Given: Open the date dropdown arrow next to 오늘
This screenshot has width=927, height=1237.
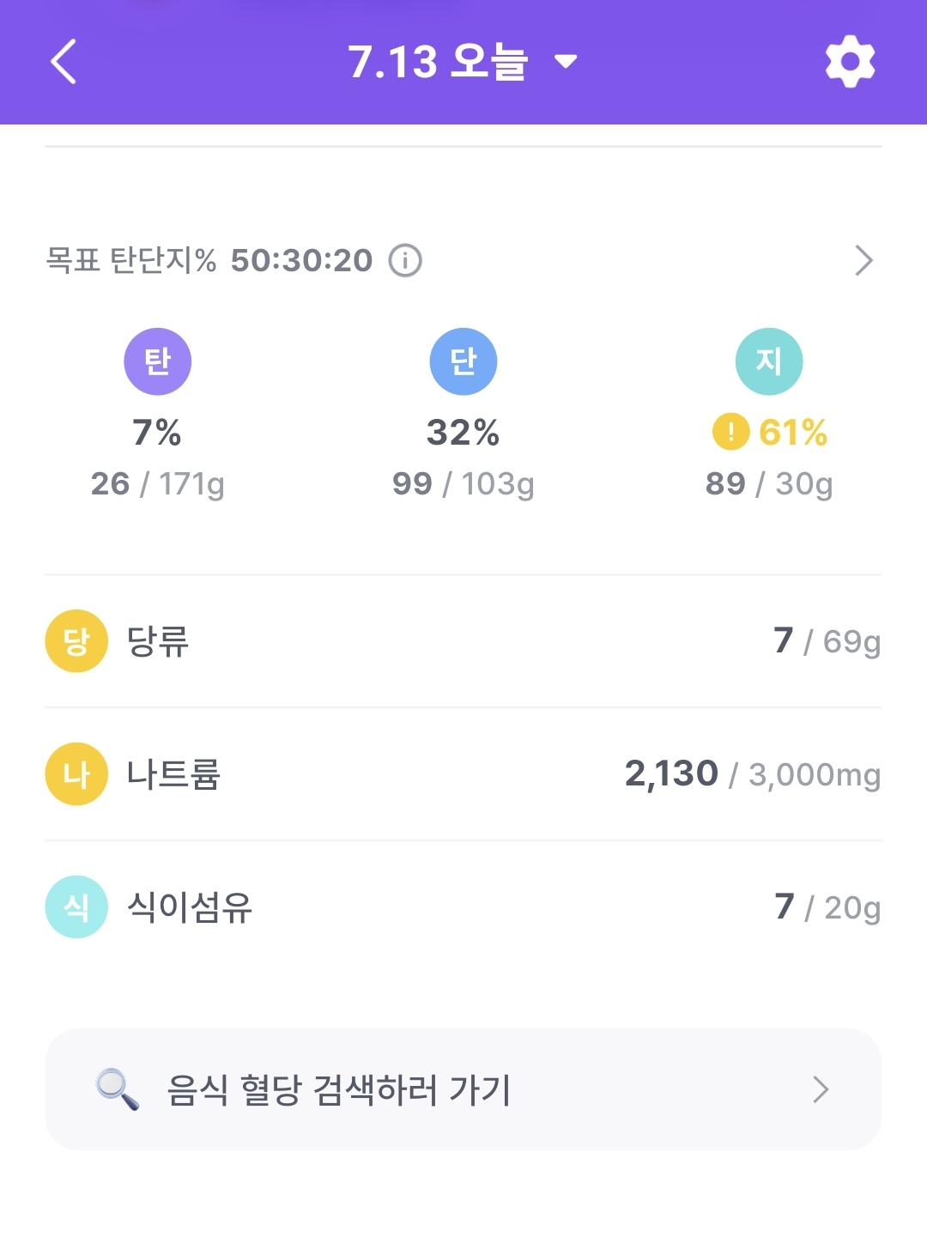Looking at the screenshot, I should coord(566,62).
